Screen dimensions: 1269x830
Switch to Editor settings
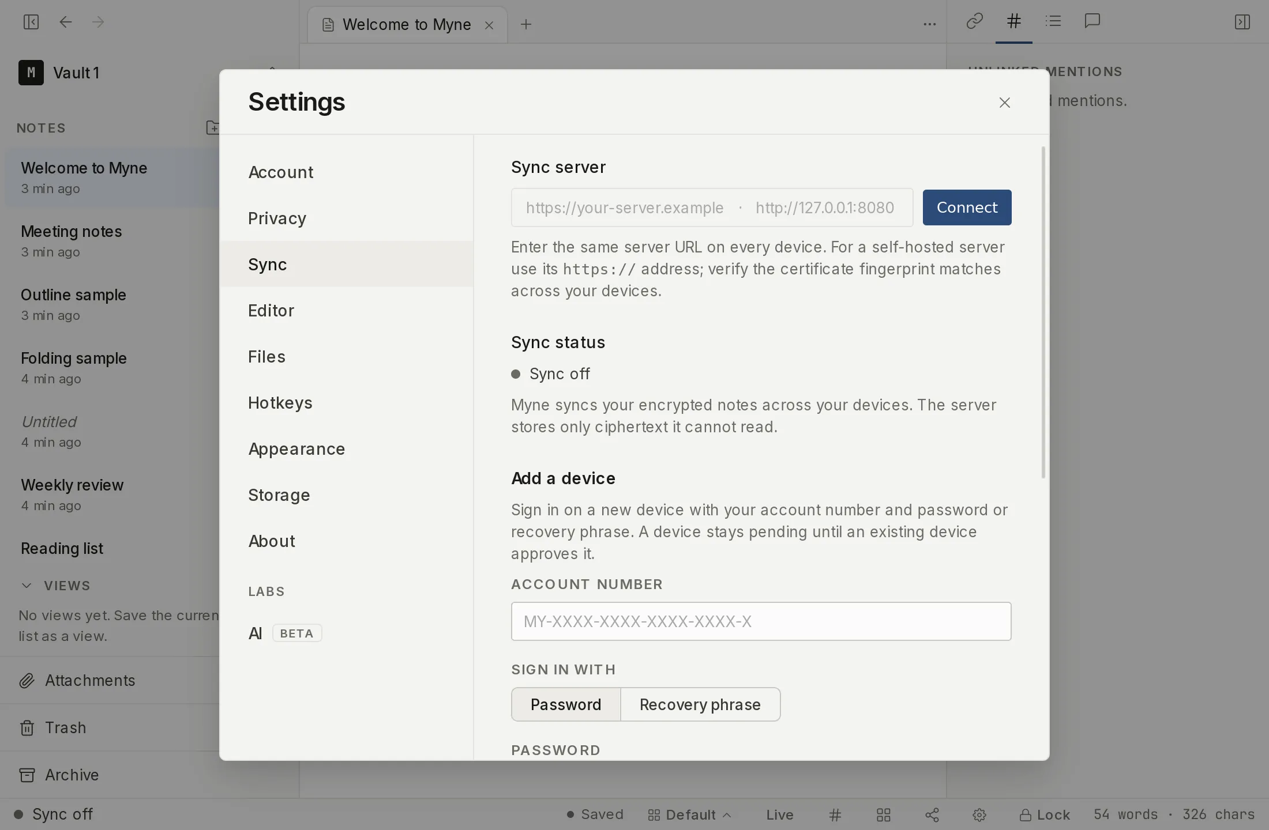pos(347,310)
